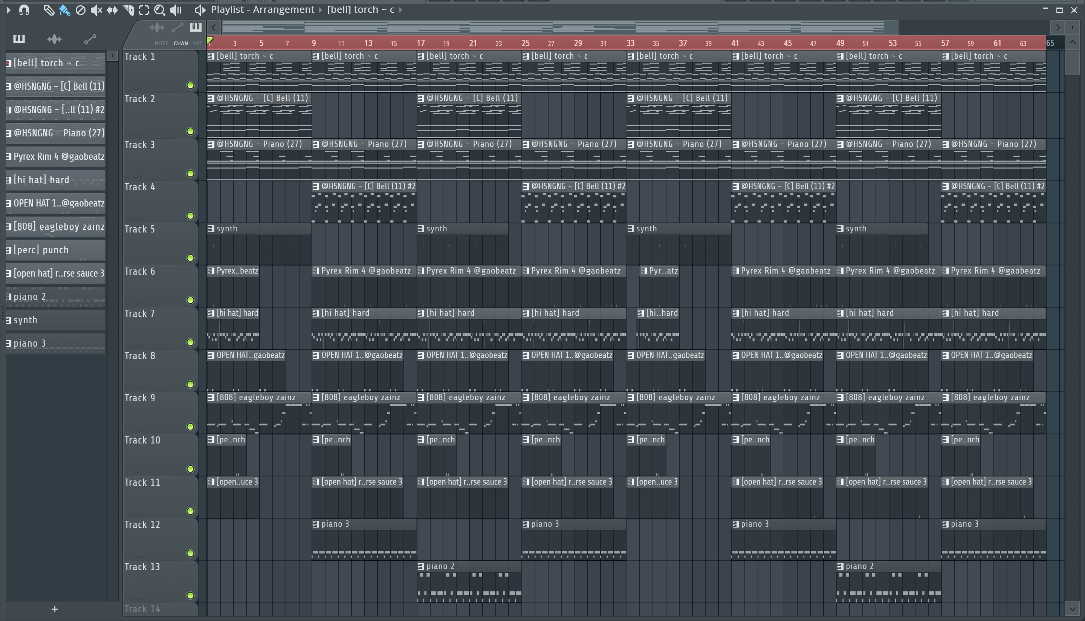The image size is (1085, 621).
Task: Show pattern clips in picker panel
Action: [19, 39]
